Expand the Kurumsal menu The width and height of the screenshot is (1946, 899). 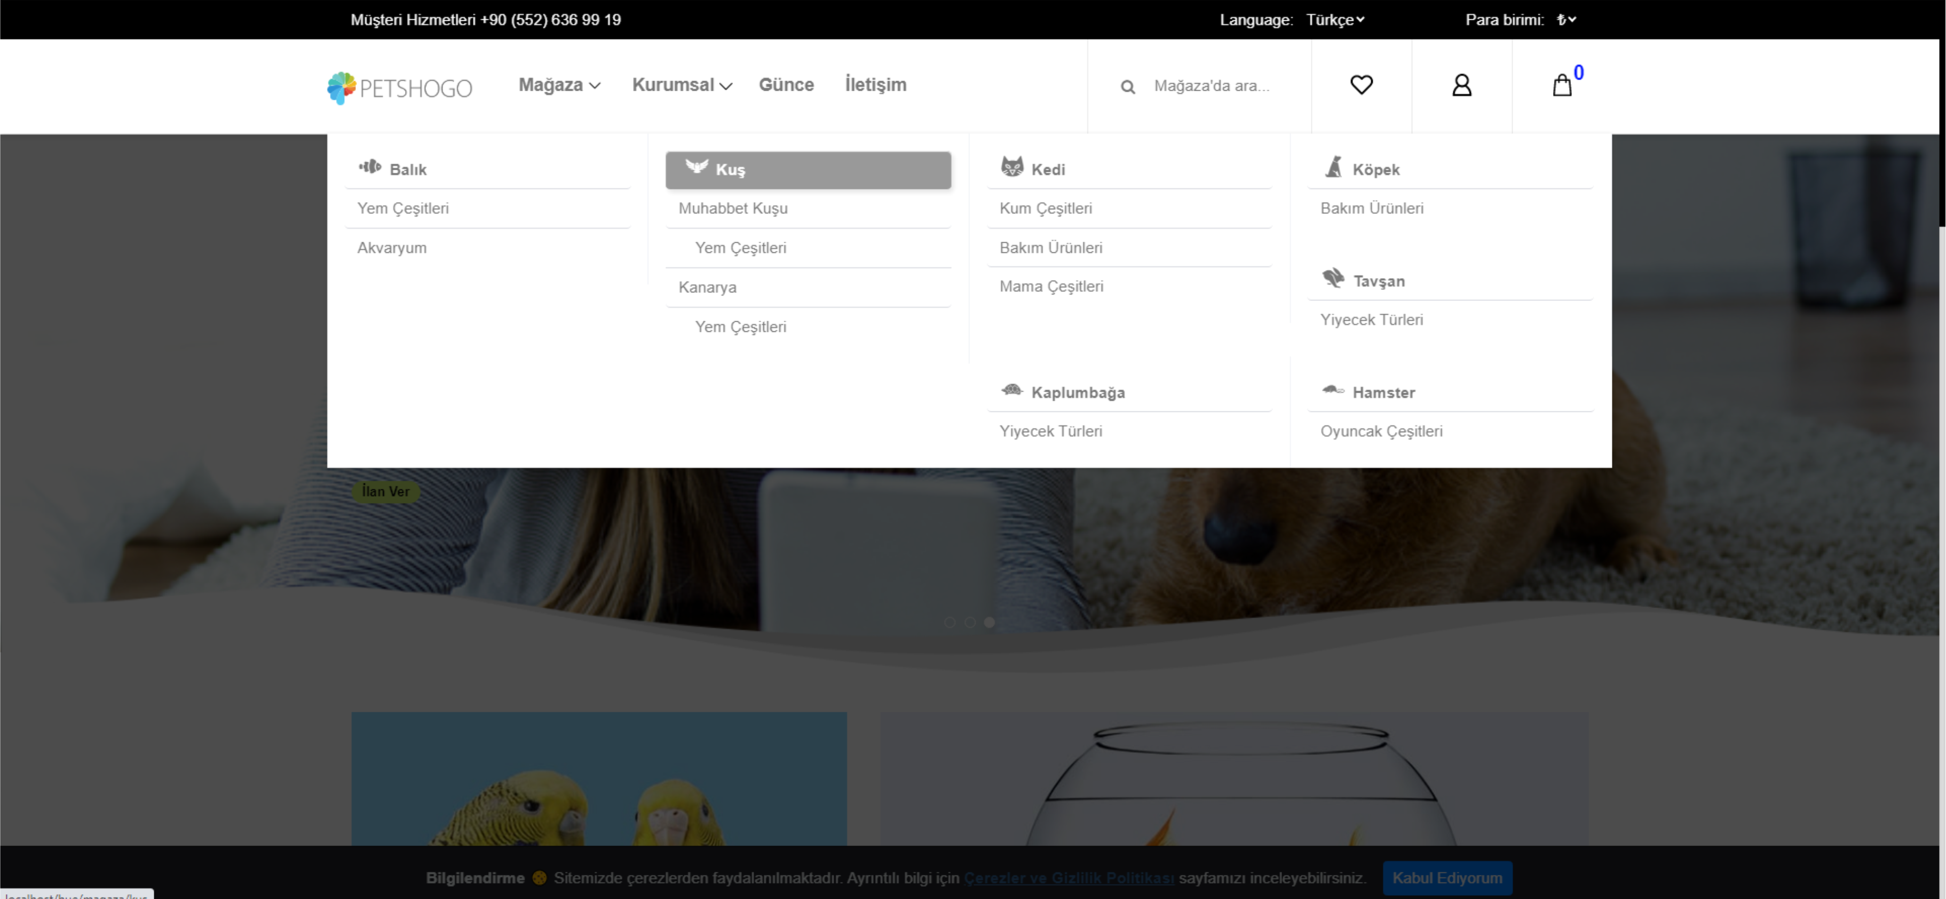tap(682, 85)
